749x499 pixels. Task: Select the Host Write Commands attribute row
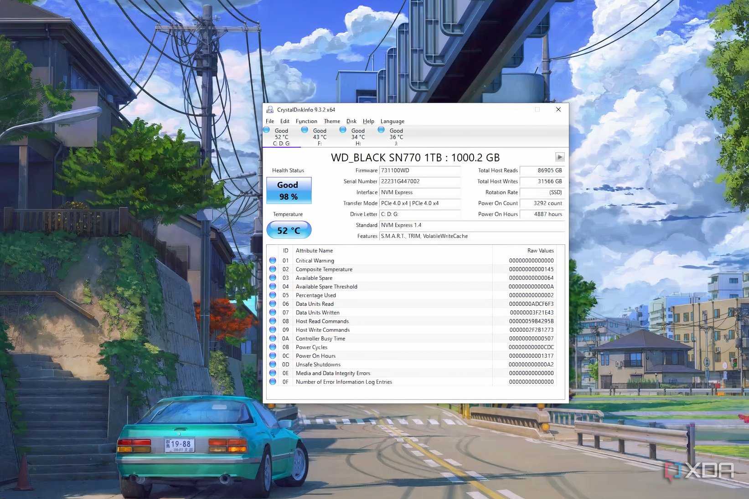pyautogui.click(x=412, y=330)
